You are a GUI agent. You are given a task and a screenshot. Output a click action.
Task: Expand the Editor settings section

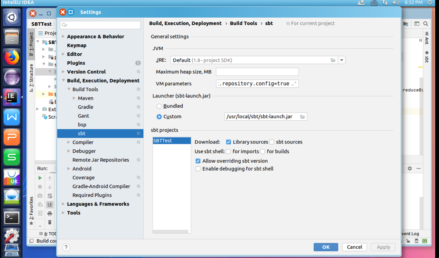point(63,54)
